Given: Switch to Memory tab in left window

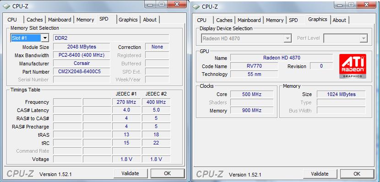Looking at the screenshot, I should pos(85,20).
